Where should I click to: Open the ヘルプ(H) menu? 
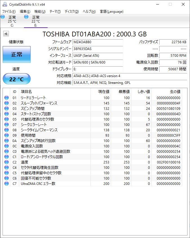click(x=89, y=12)
